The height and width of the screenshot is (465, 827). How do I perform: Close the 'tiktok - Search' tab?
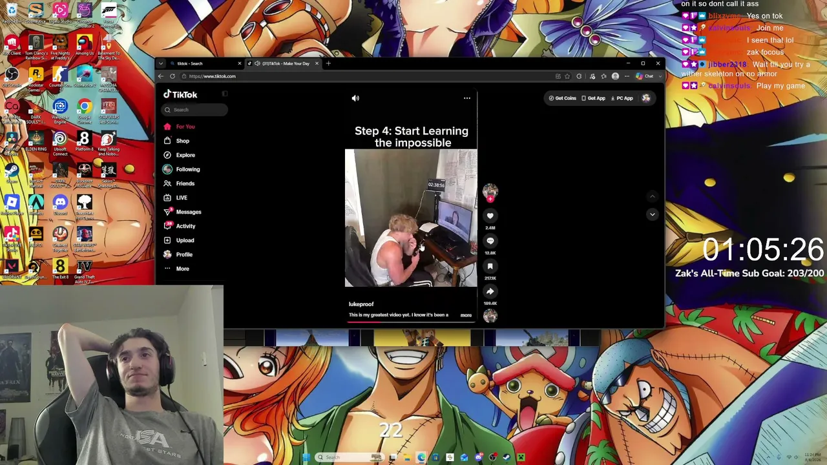coord(240,63)
